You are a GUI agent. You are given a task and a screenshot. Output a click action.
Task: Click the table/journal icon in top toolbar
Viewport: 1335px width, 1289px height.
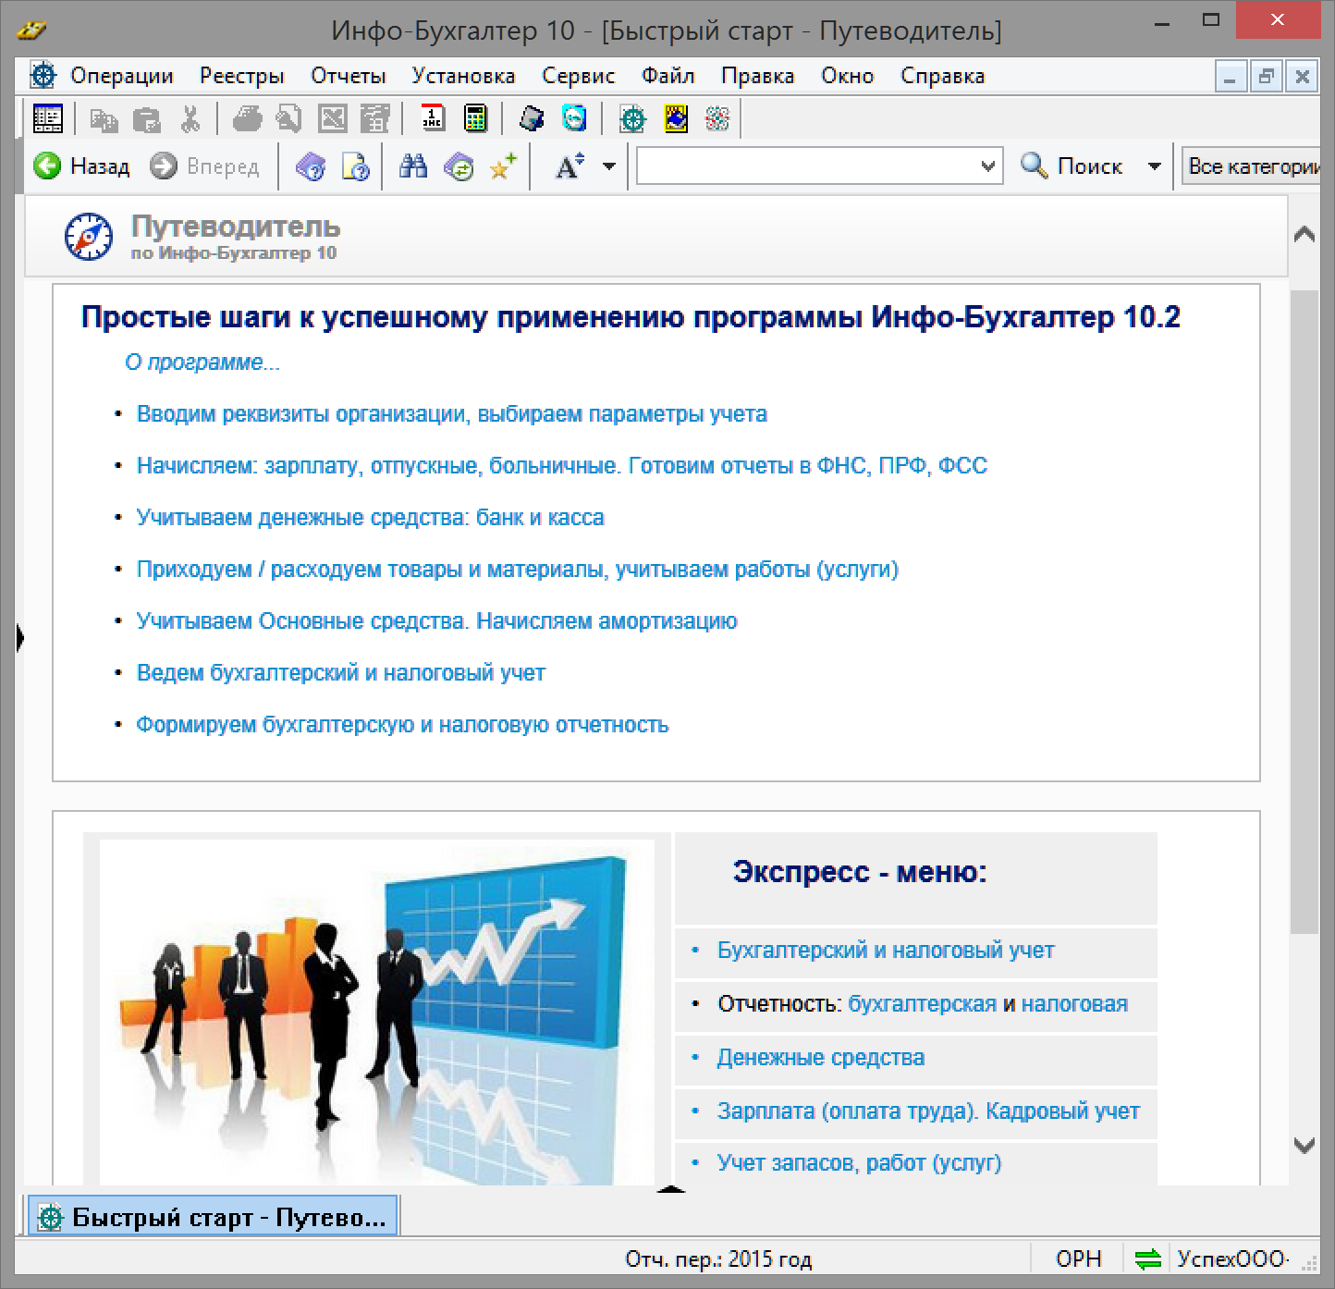coord(47,118)
